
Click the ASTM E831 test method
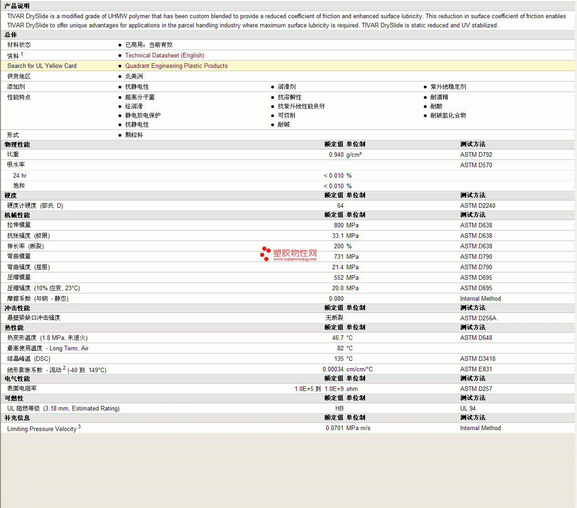[476, 369]
